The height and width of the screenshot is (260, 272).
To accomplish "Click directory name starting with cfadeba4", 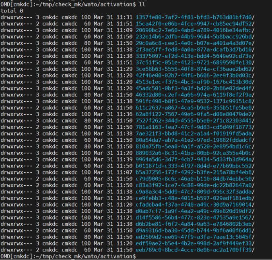I will click(x=195, y=204).
